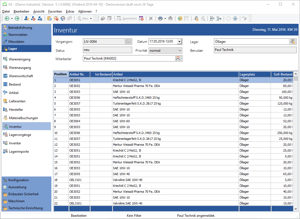The image size is (300, 219).
Task: Expand the Stammdaten section
Action: pos(27,35)
